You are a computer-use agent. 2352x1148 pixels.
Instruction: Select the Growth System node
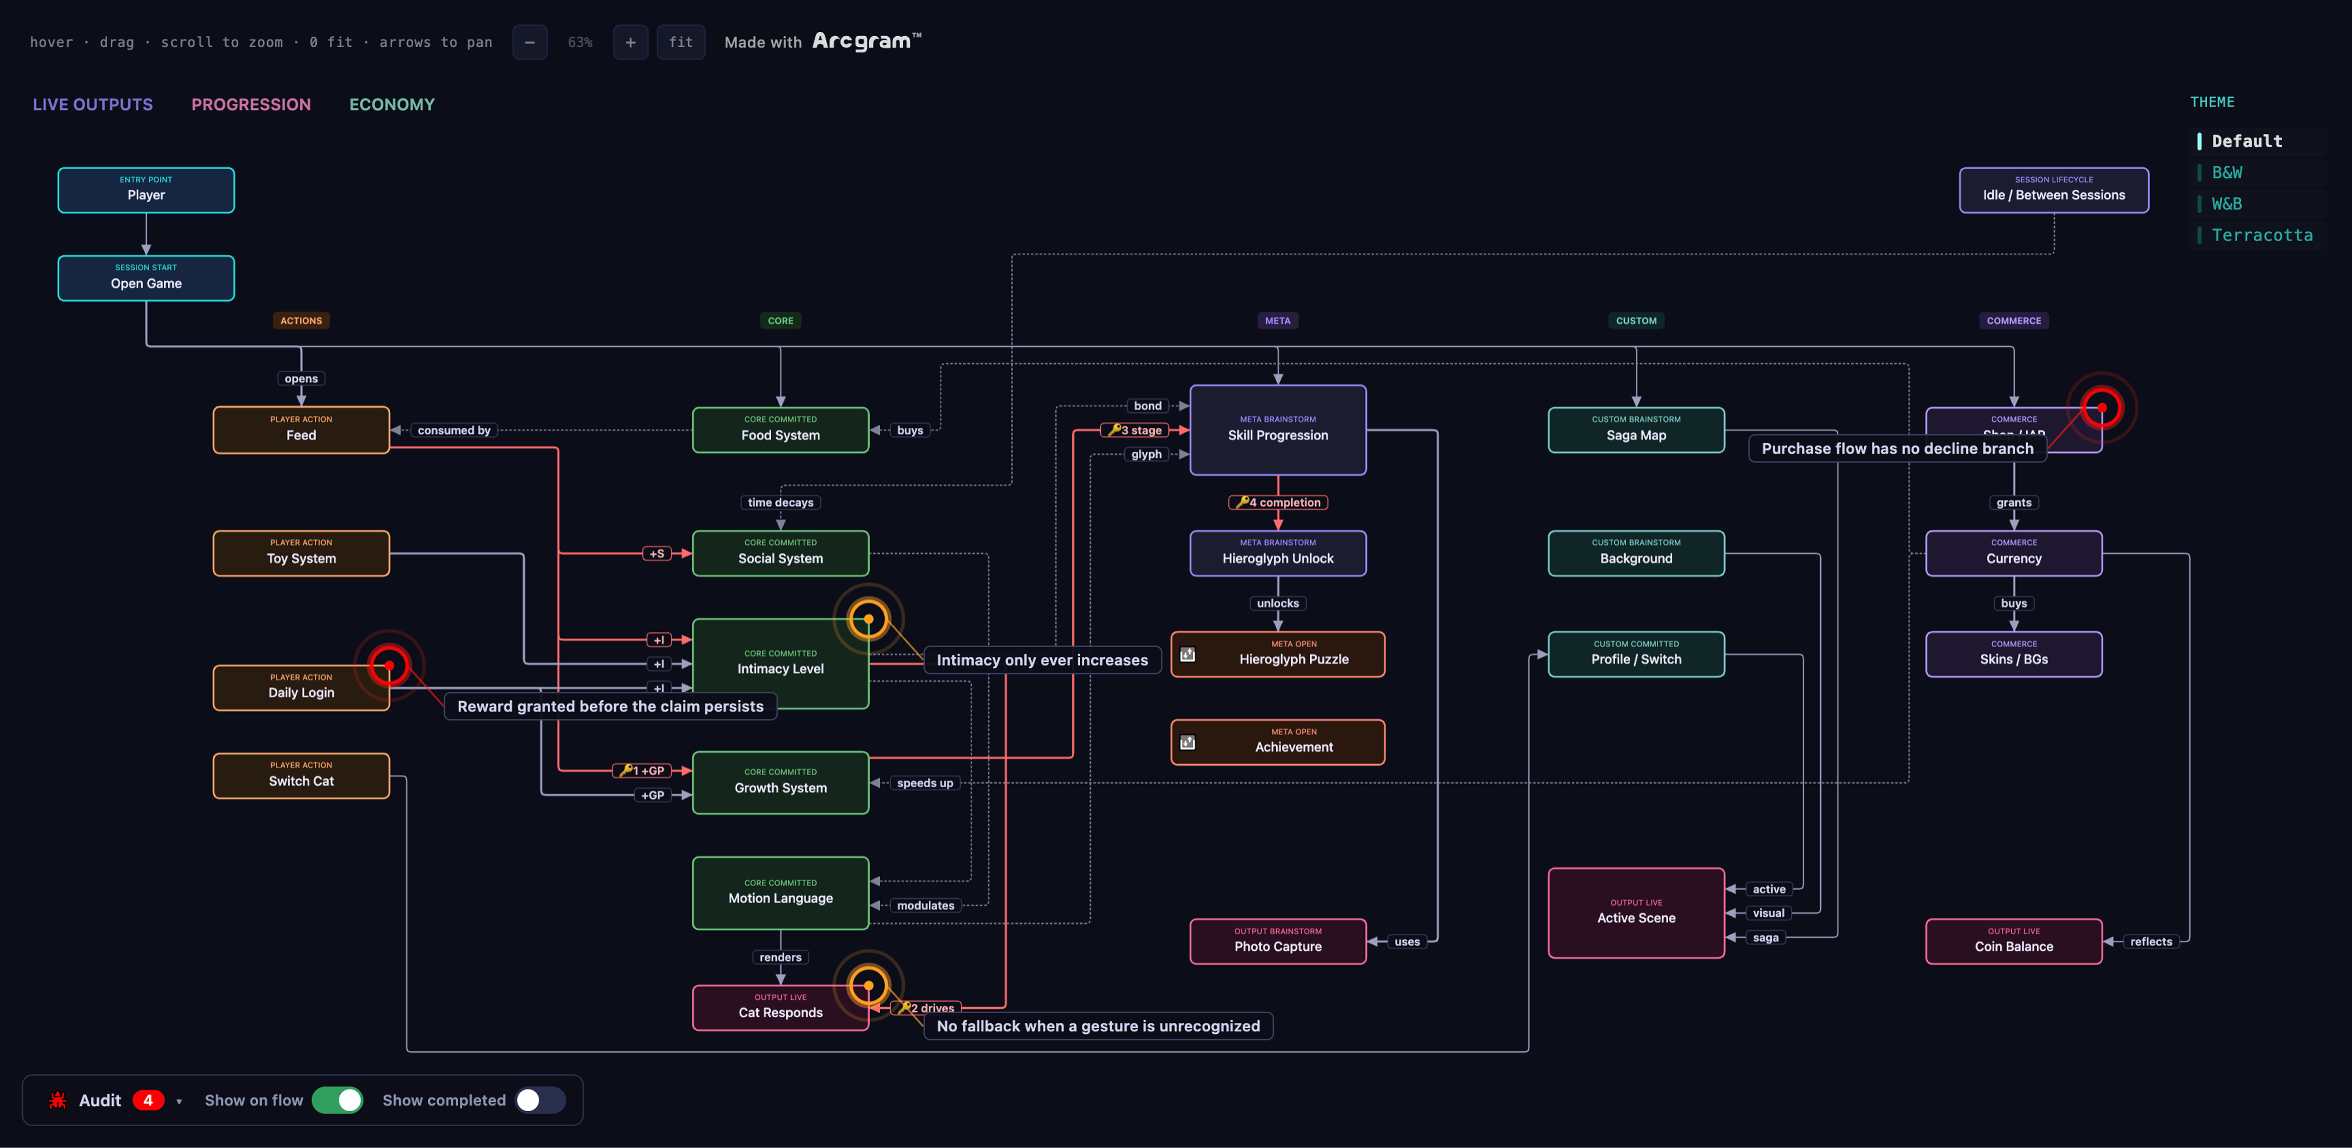tap(781, 782)
